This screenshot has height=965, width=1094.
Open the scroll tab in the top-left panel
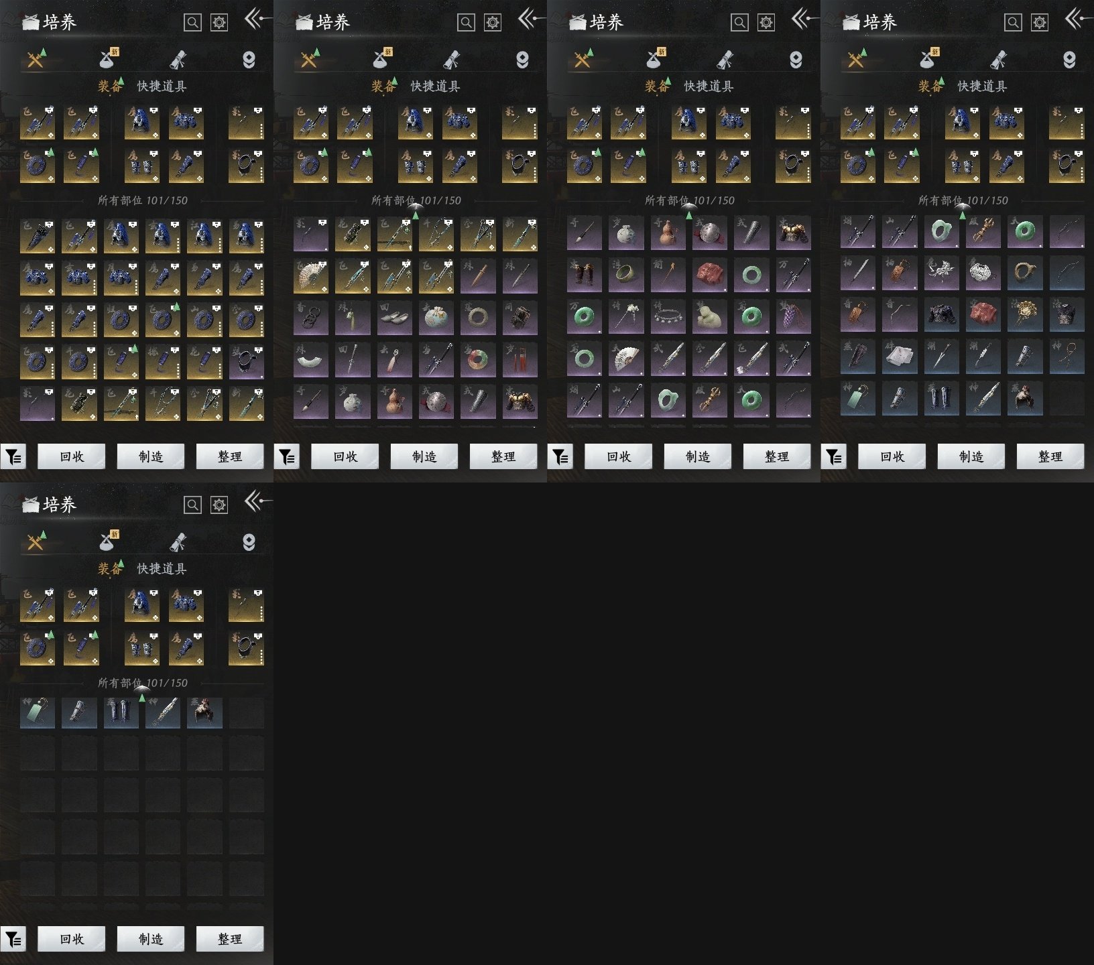178,60
